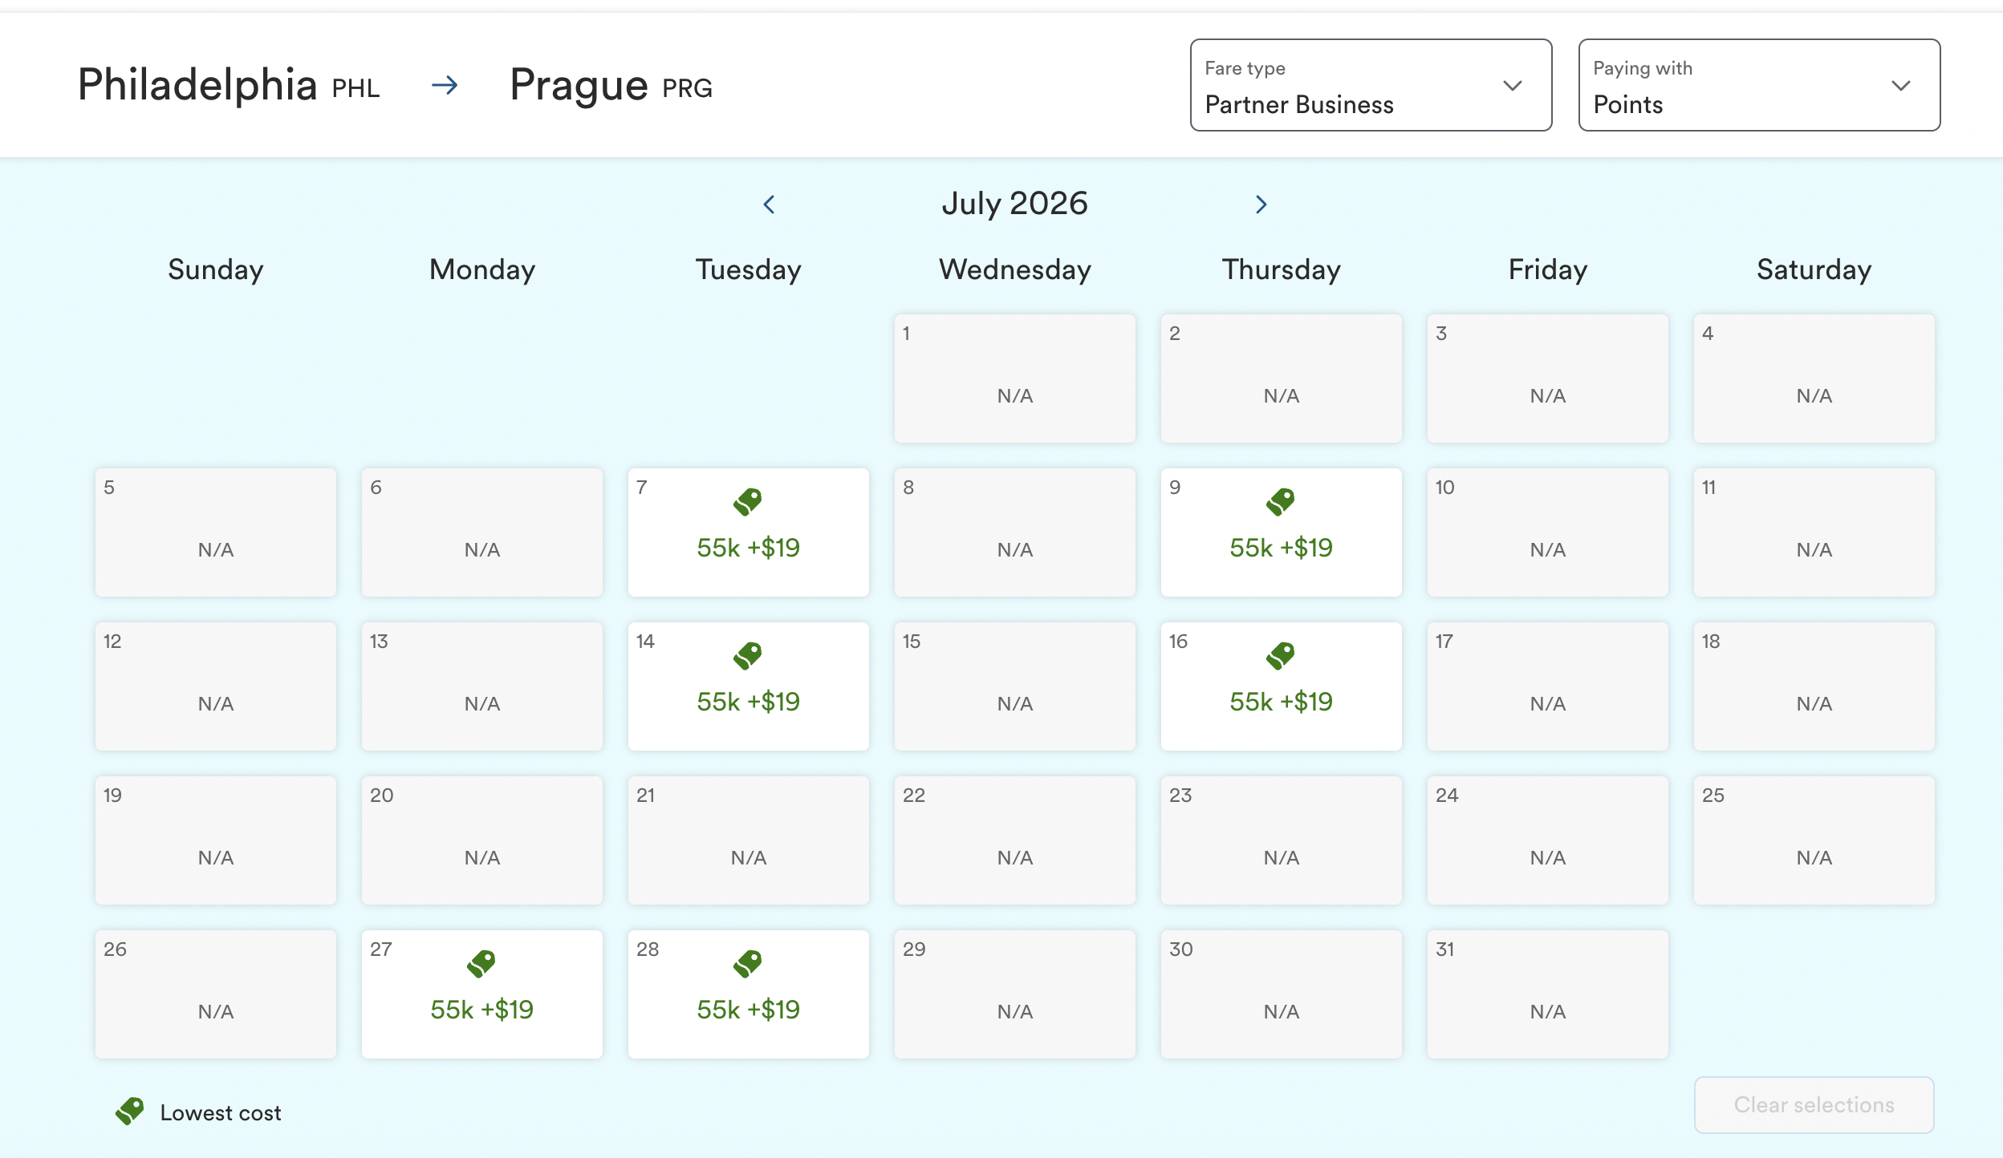Click the green tag icon on July 14
Viewport: 2003px width, 1158px height.
click(747, 656)
